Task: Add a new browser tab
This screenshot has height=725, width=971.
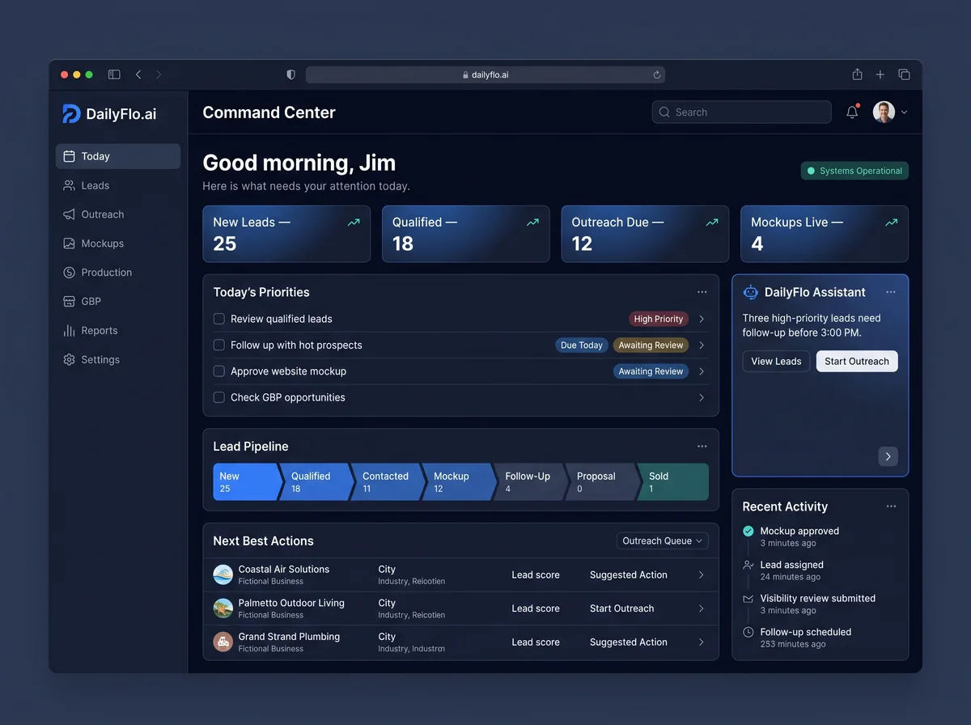Action: click(x=880, y=74)
